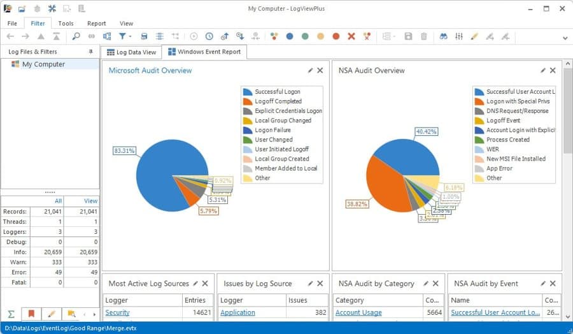Image resolution: width=573 pixels, height=334 pixels.
Task: Click the magnifying glass search icon
Action: coord(76,36)
